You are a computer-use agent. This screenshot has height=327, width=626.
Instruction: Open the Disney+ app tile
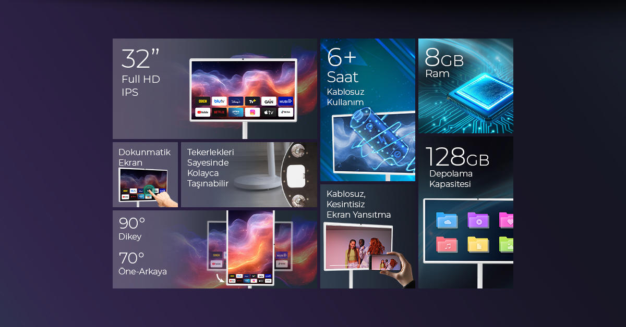tap(236, 101)
